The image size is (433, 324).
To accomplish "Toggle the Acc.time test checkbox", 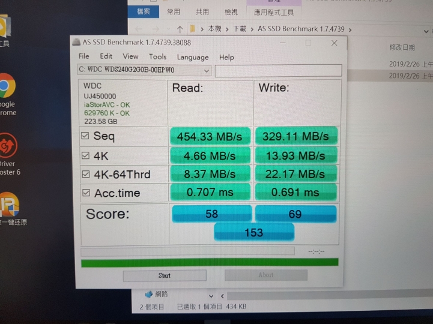I will 86,193.
